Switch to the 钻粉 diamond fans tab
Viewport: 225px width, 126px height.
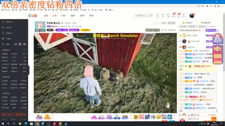coord(213,27)
